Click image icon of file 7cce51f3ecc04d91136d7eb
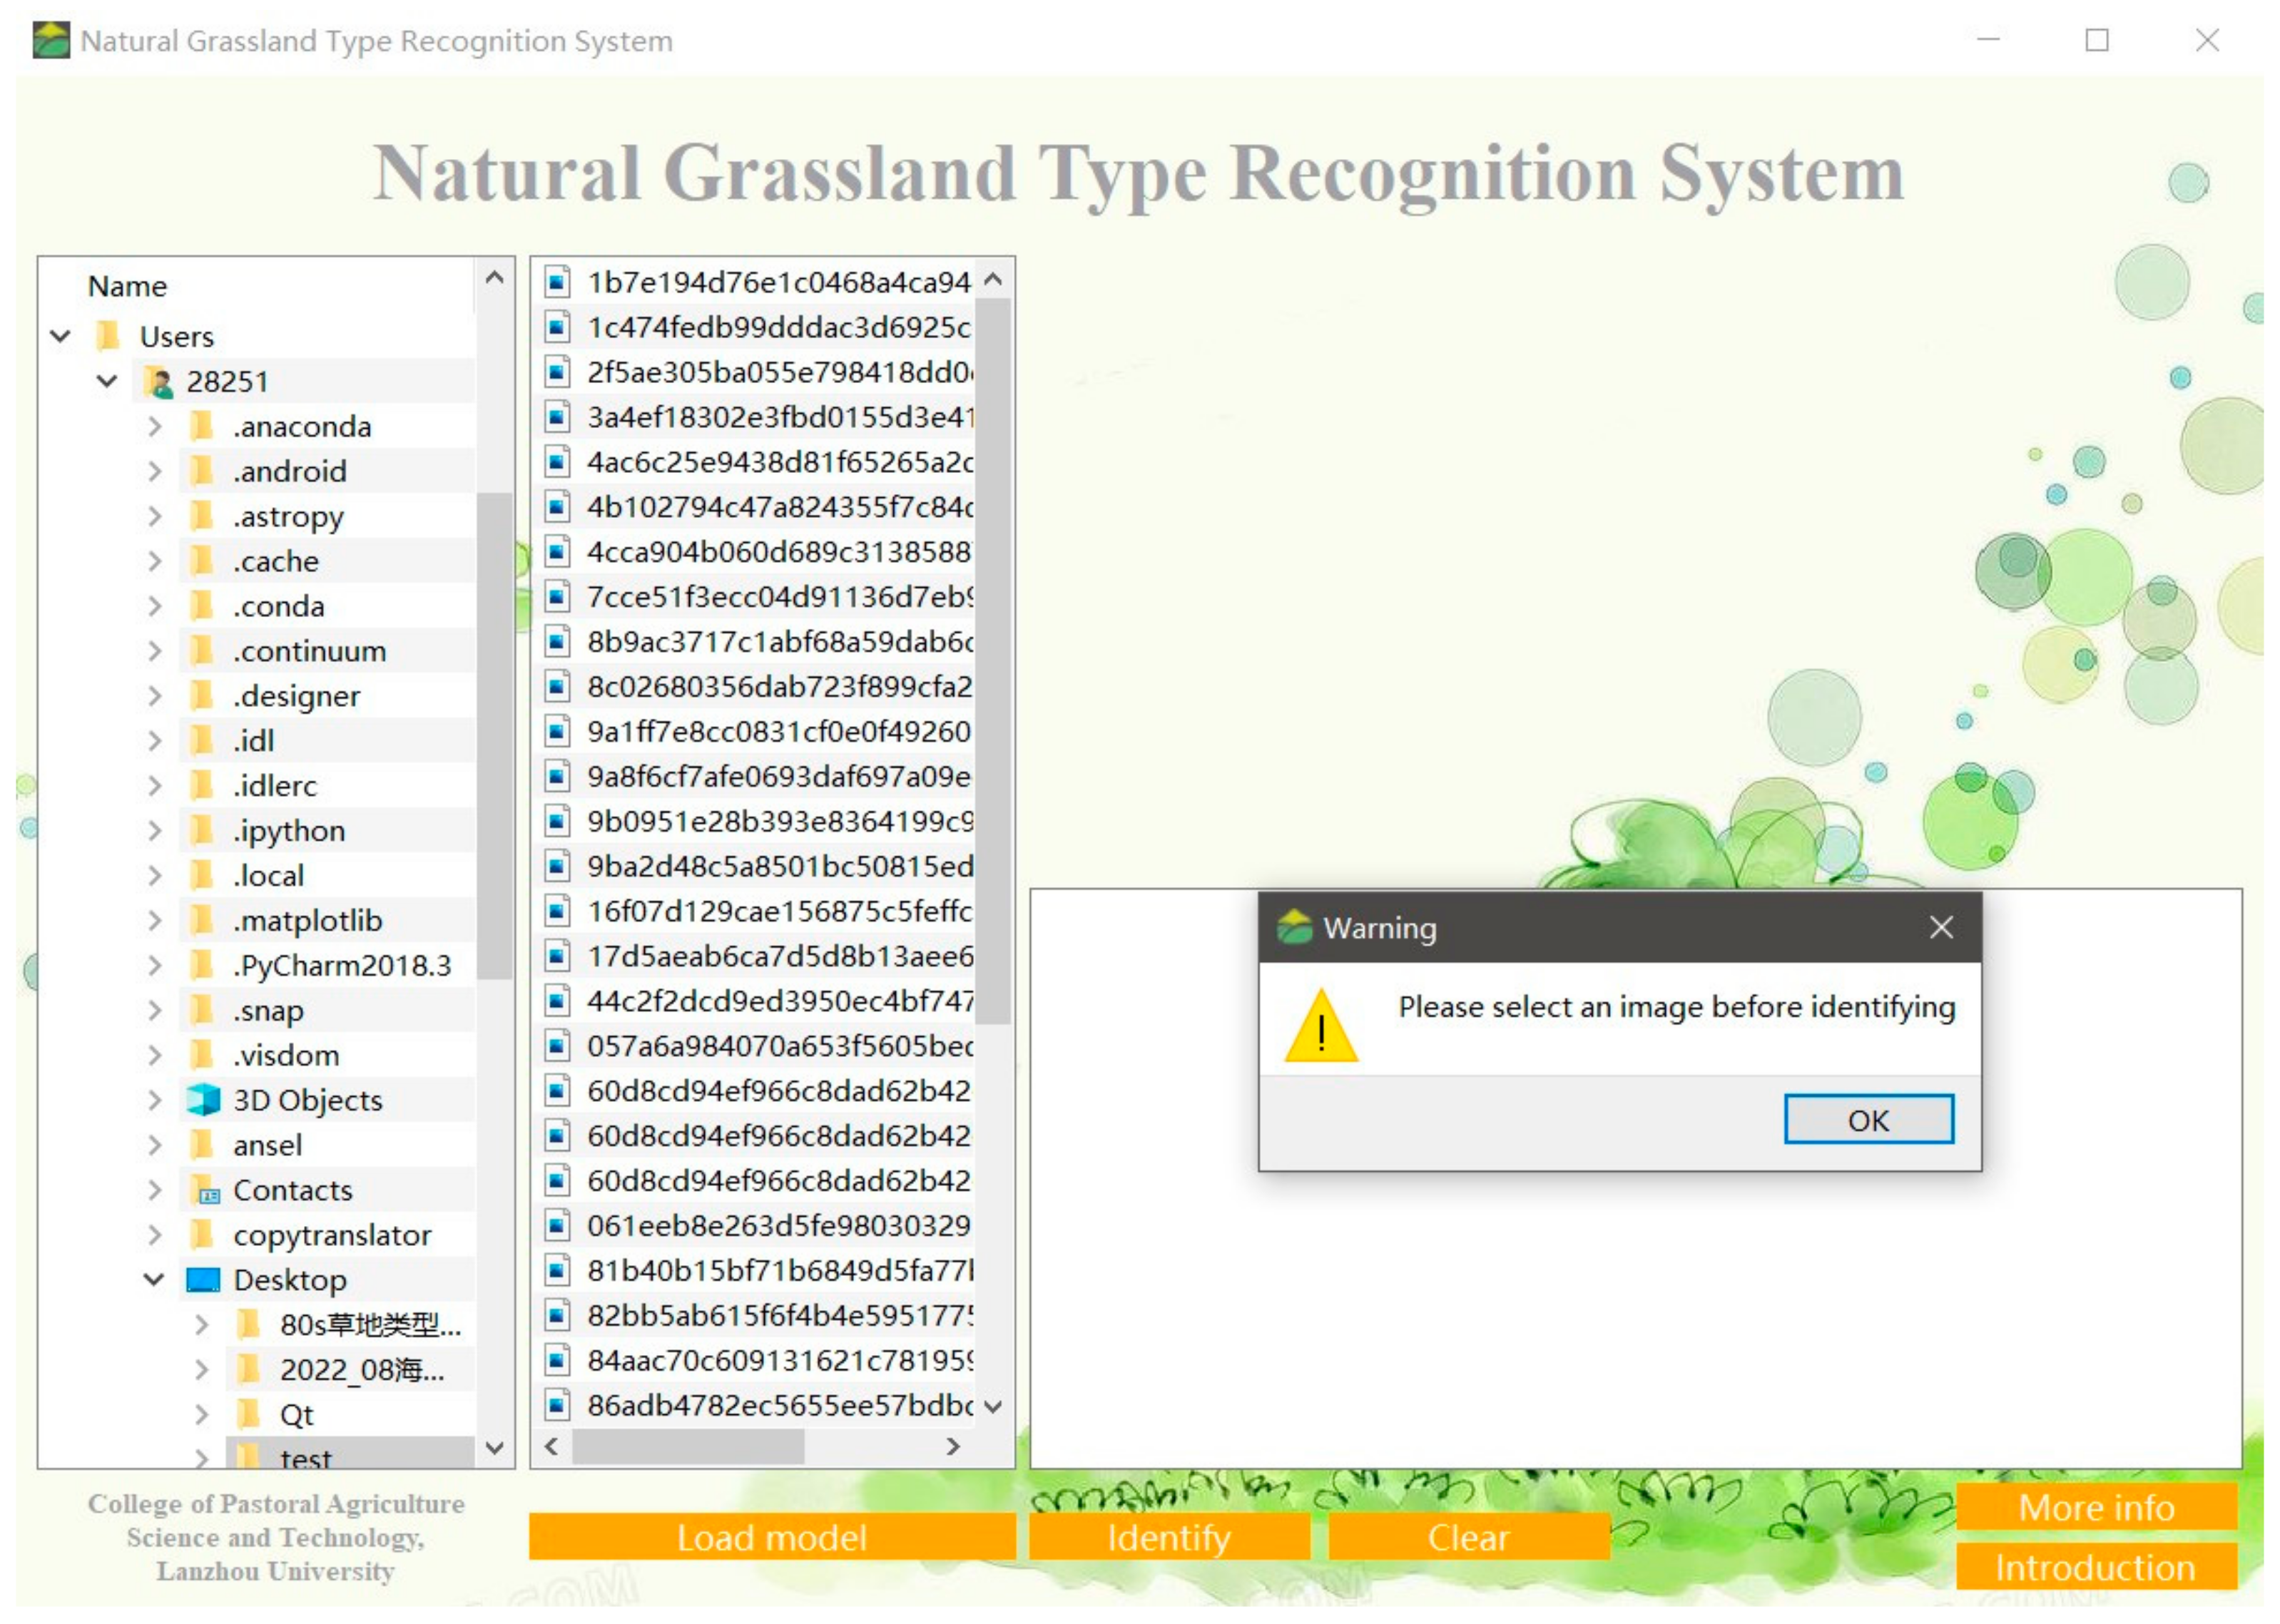The height and width of the screenshot is (1624, 2280). pyautogui.click(x=557, y=597)
